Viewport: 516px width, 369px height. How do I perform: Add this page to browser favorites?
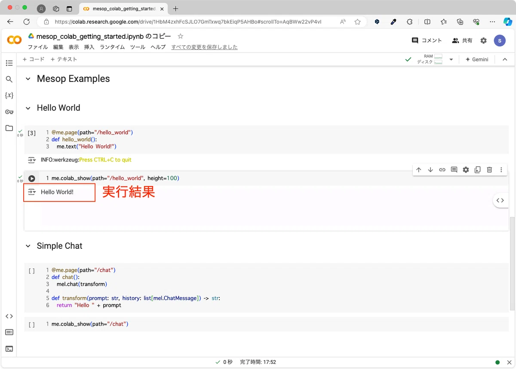coord(357,22)
